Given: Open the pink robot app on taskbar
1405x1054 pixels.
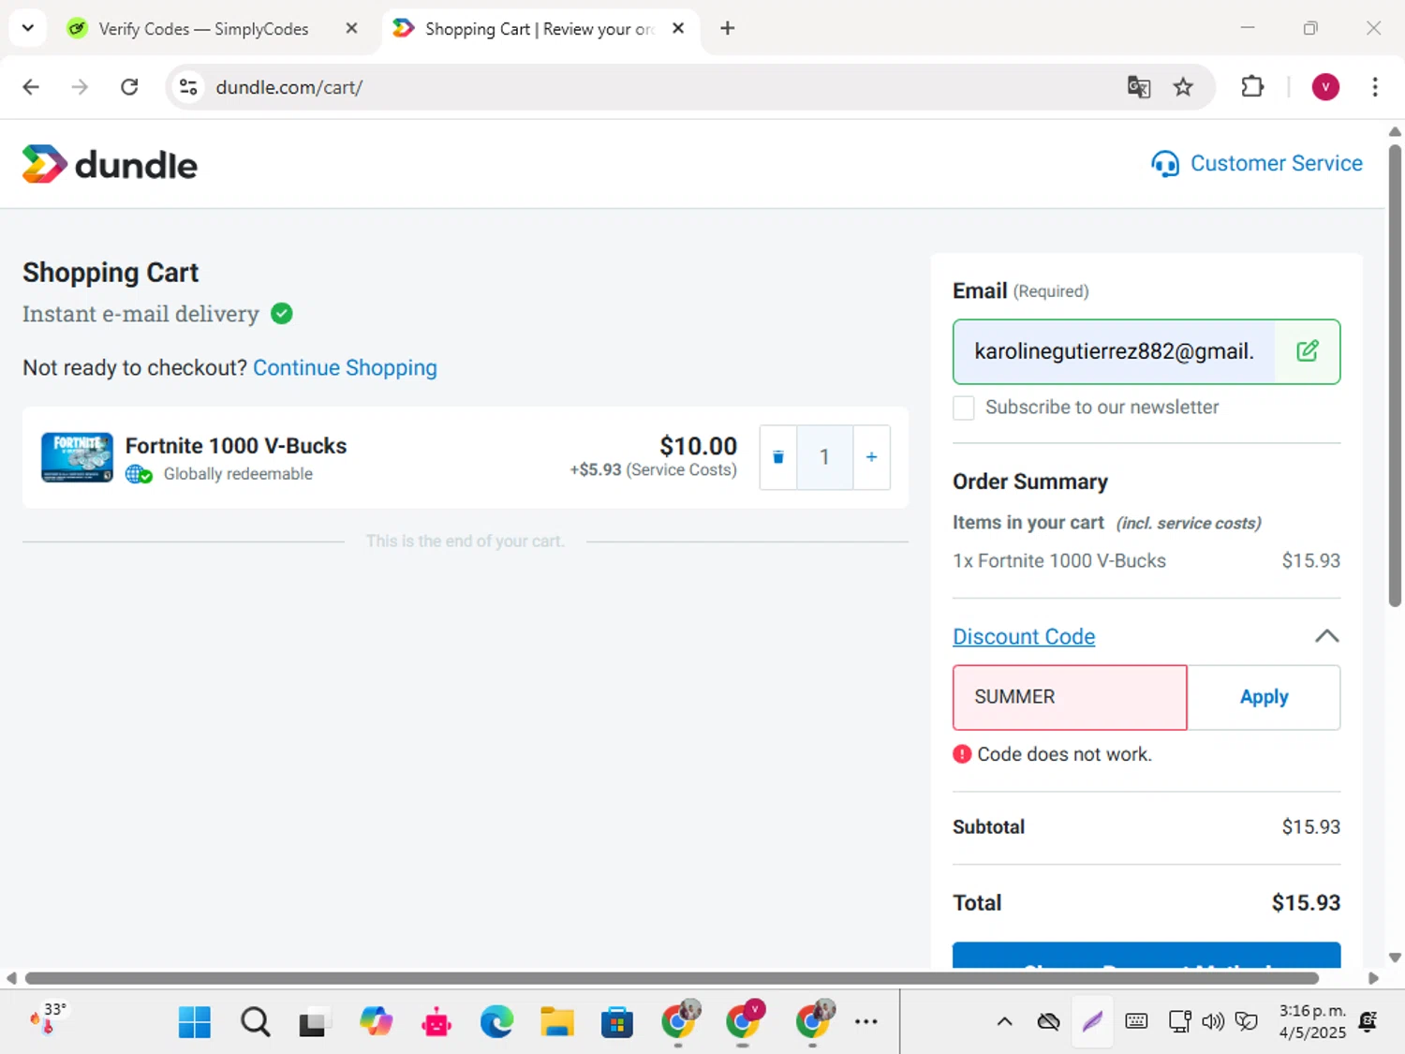Looking at the screenshot, I should [436, 1022].
